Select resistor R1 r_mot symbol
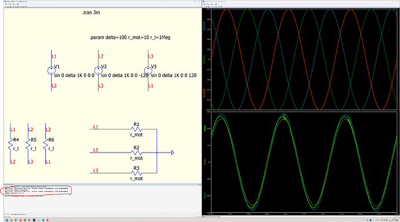Image resolution: width=400 pixels, height=222 pixels. click(136, 129)
